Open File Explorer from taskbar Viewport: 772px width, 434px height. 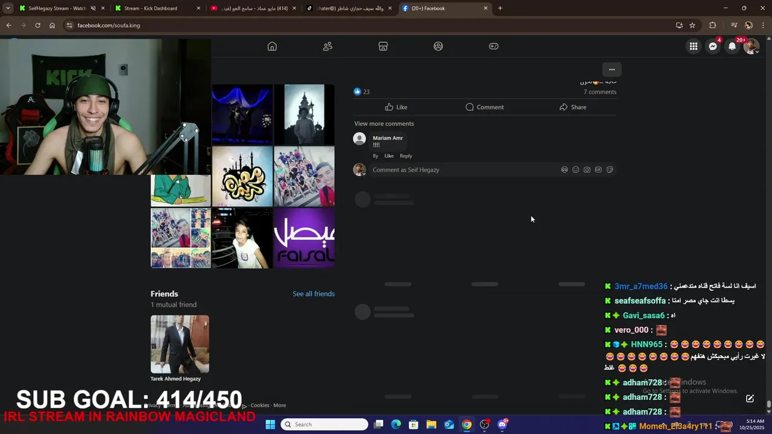[431, 424]
